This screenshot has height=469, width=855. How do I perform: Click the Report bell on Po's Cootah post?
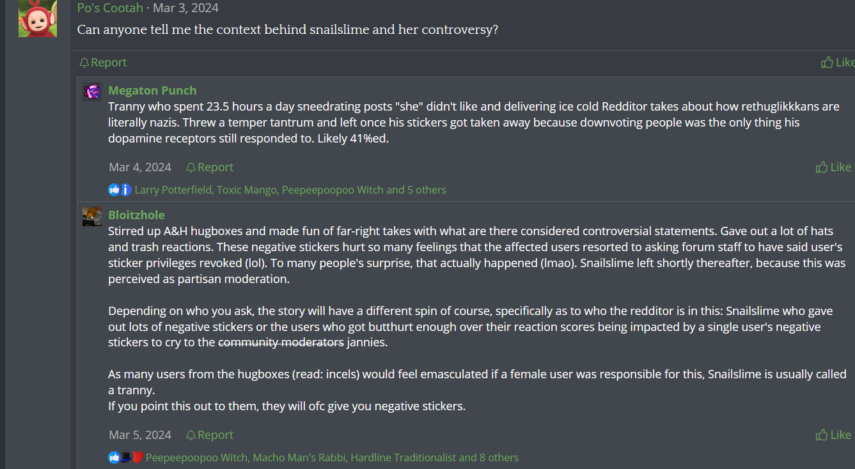(x=103, y=63)
